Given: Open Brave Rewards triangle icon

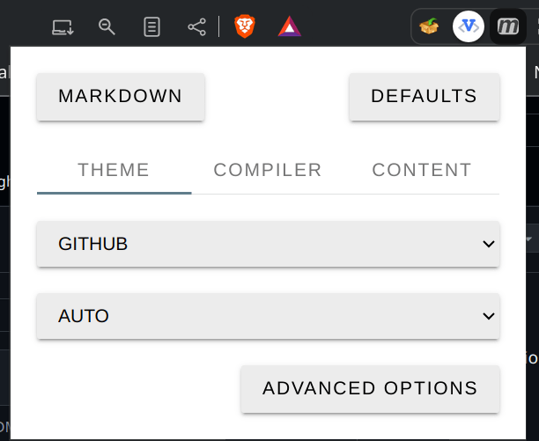Looking at the screenshot, I should coord(289,27).
